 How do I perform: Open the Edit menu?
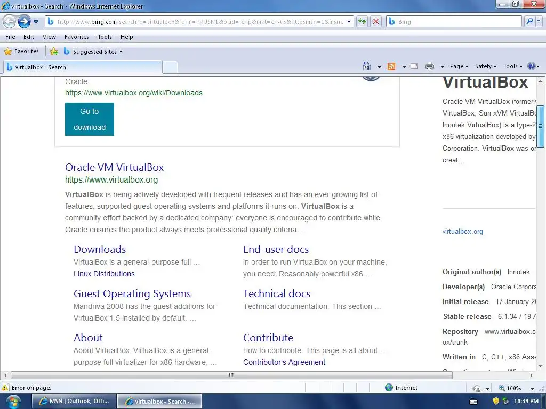click(29, 37)
